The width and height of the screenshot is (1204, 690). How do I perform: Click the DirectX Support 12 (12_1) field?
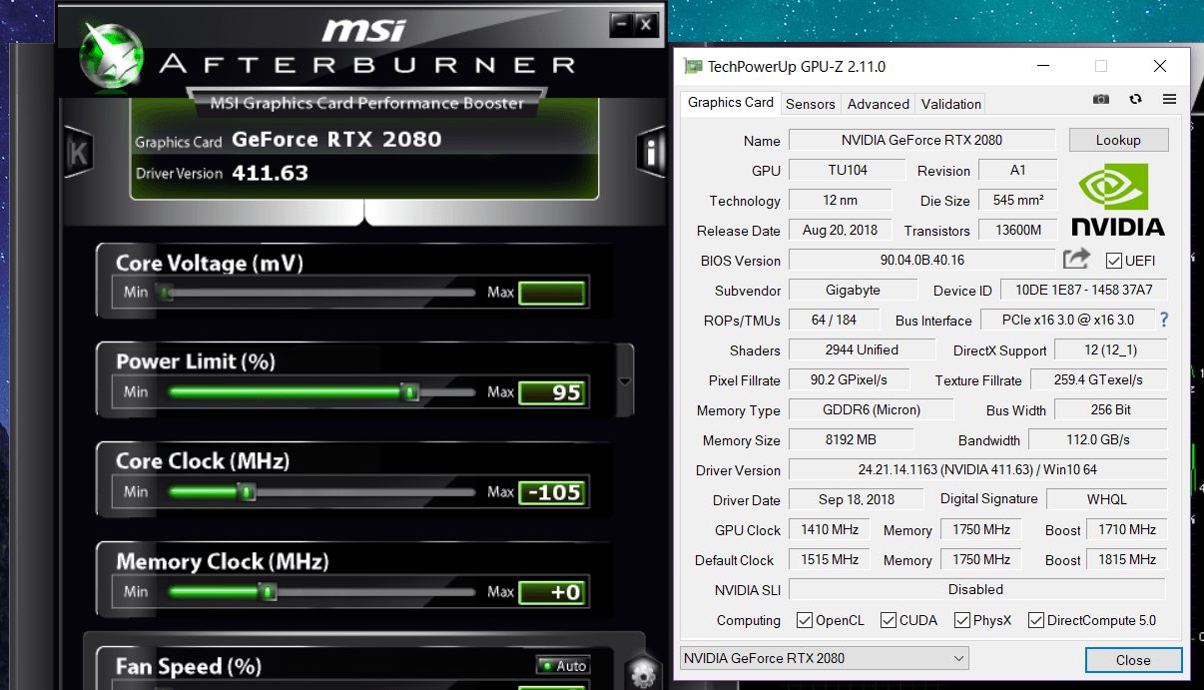point(1110,349)
